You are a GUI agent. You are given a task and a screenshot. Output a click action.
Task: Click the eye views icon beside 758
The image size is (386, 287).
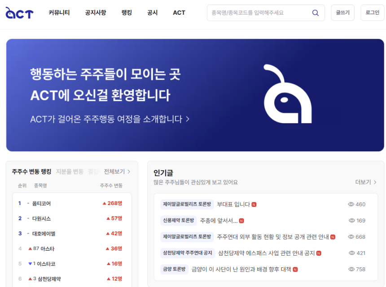pyautogui.click(x=351, y=270)
